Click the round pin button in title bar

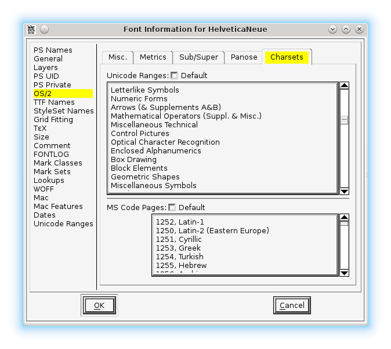(x=45, y=30)
